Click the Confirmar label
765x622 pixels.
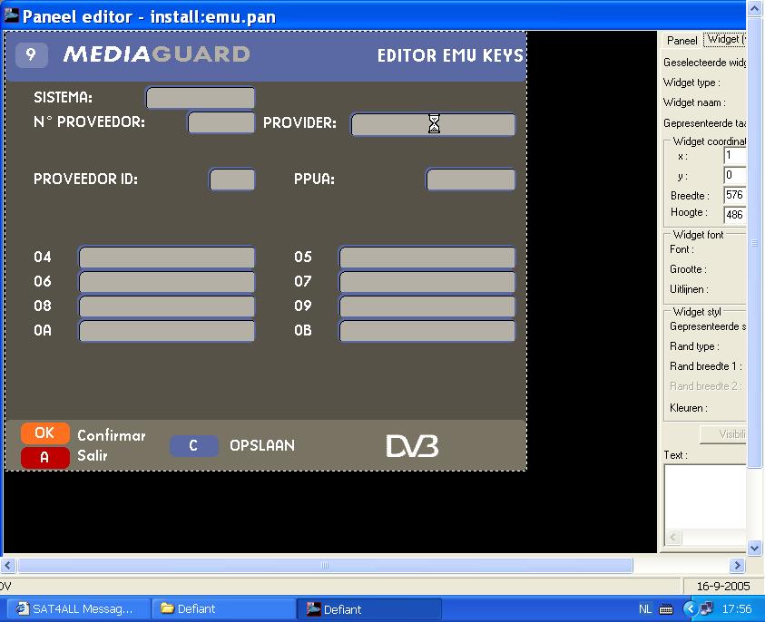point(112,435)
